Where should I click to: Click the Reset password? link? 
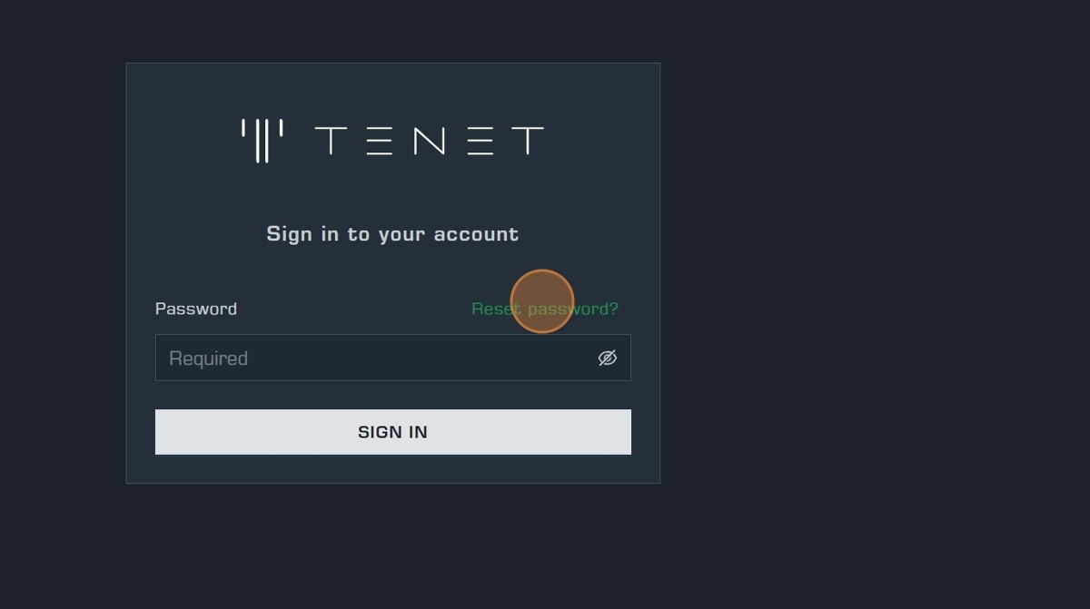click(544, 309)
